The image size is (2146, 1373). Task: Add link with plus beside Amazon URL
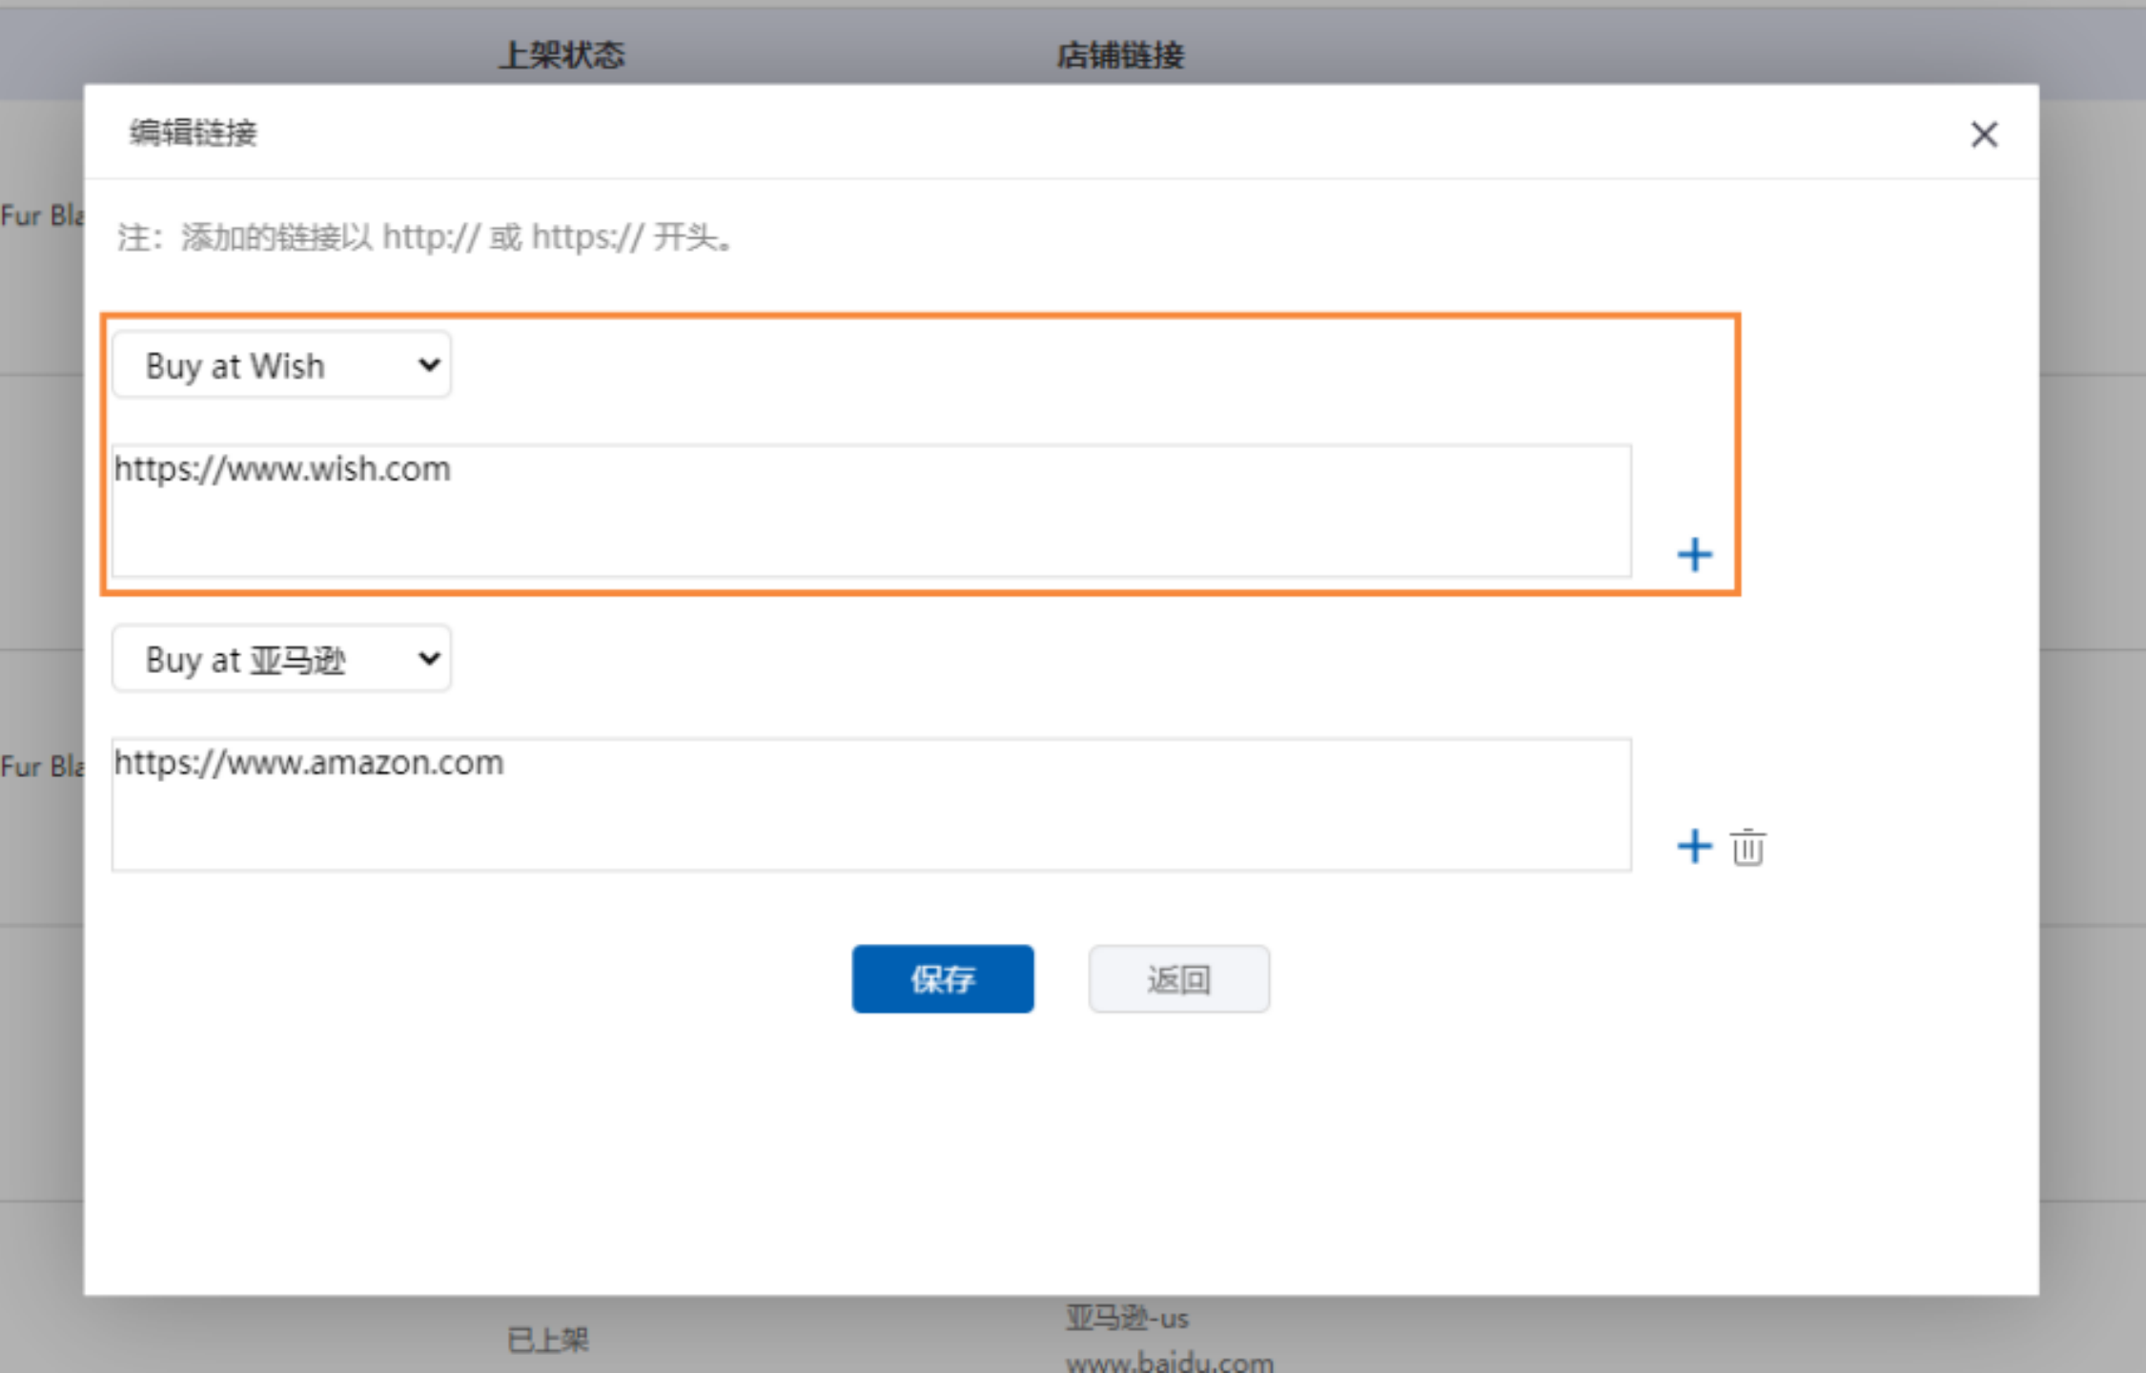(x=1694, y=847)
